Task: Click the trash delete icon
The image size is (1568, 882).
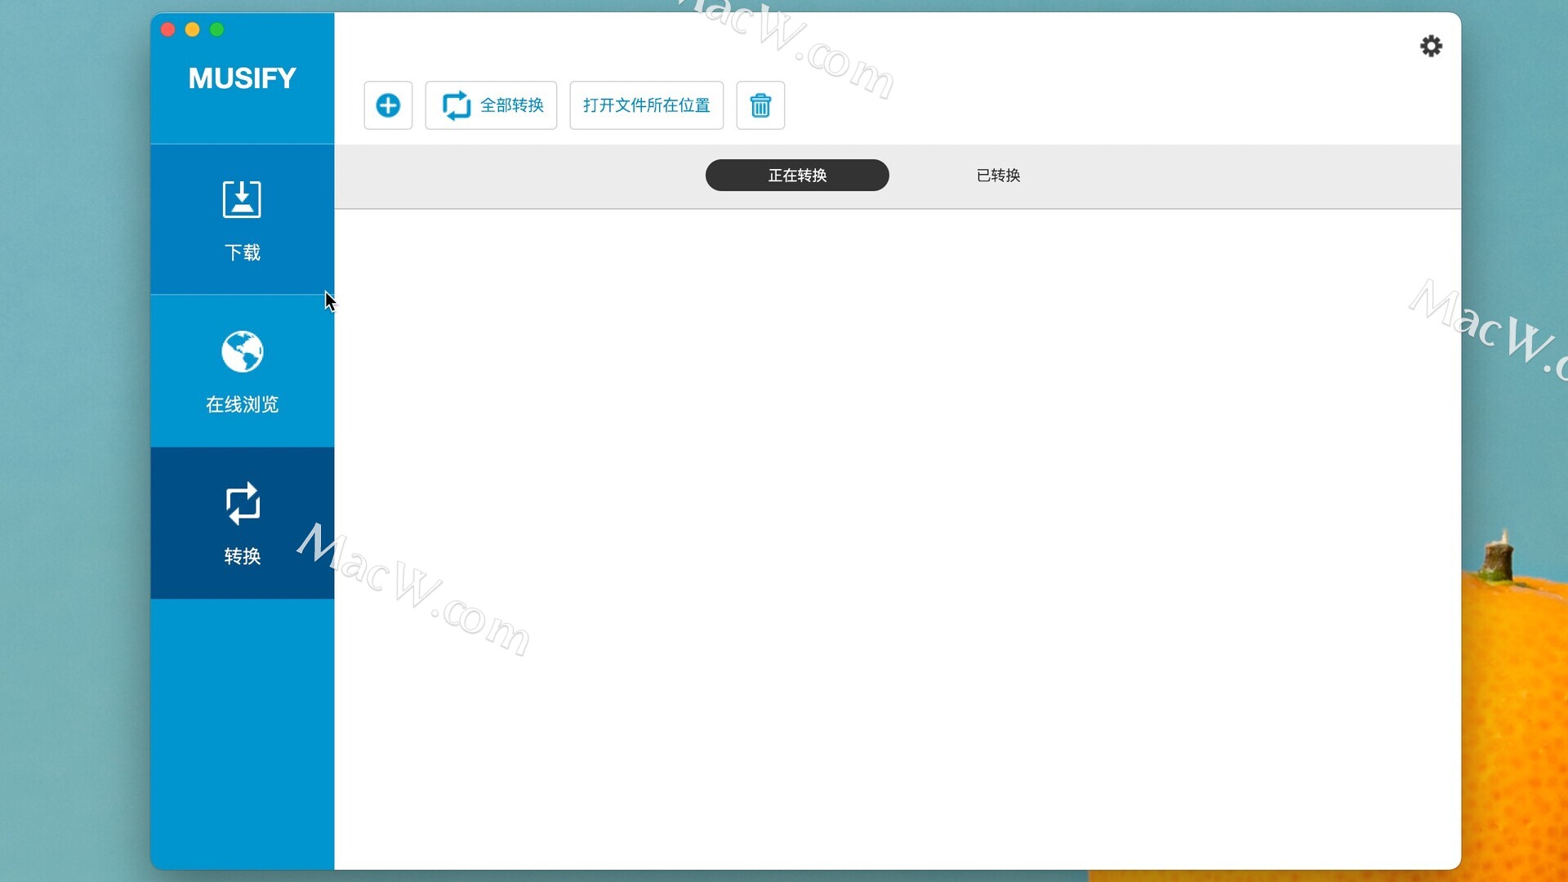Action: [760, 105]
